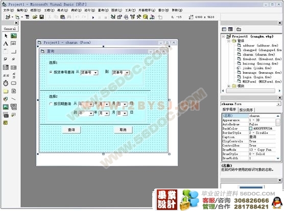Image resolution: width=285 pixels, height=211 pixels.
Task: Select the Label tool (letter A)
Action: (6, 44)
